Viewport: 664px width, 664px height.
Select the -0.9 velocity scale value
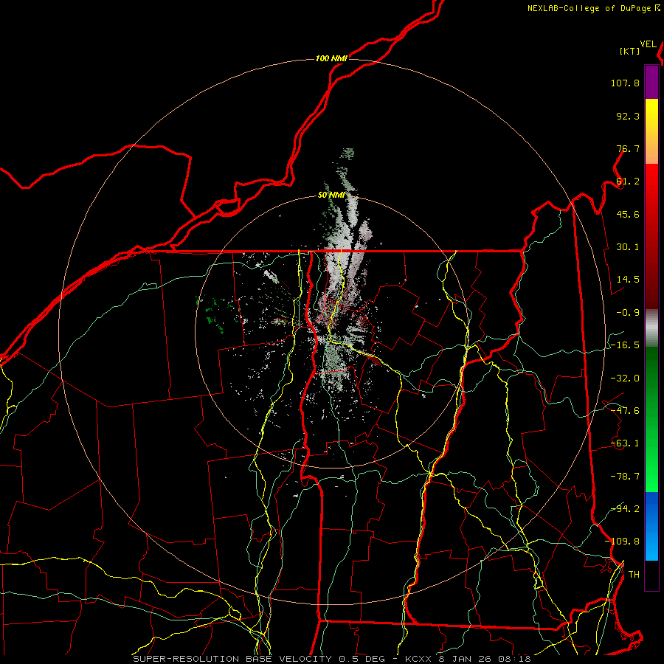[x=628, y=313]
